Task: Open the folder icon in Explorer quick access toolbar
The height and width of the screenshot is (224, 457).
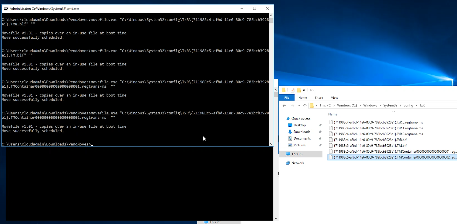Action: (284, 90)
